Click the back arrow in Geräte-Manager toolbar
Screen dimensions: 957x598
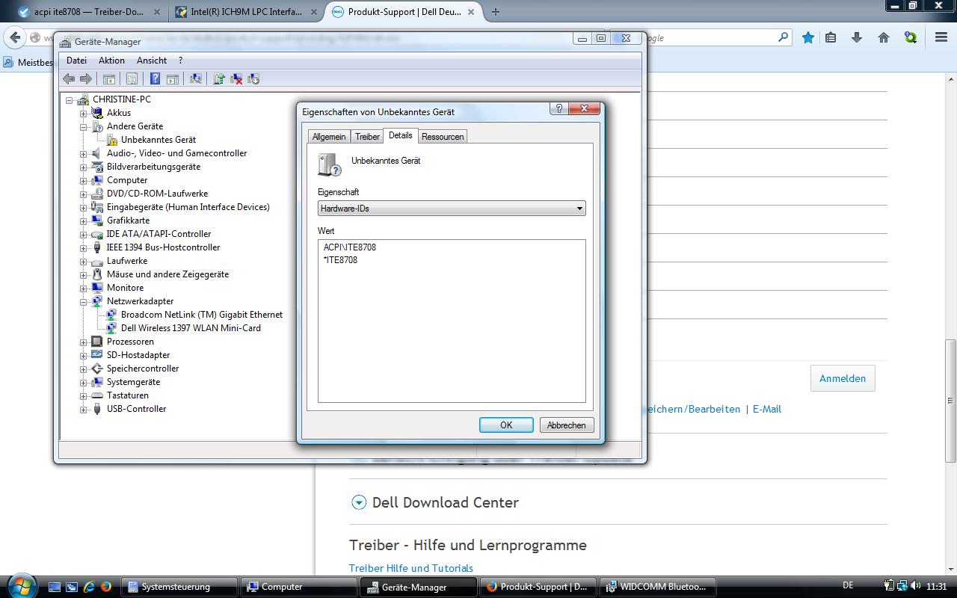pyautogui.click(x=69, y=78)
